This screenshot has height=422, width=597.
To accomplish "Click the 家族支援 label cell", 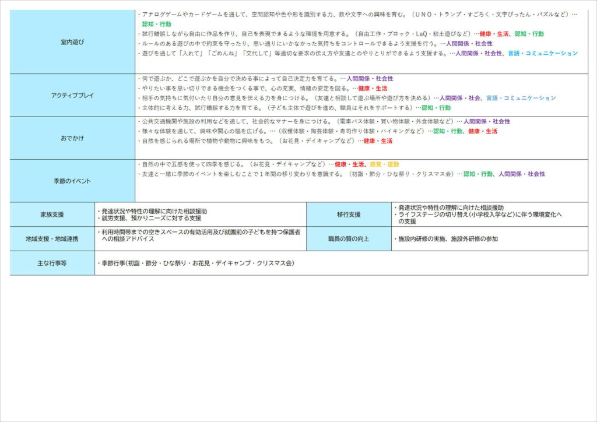I will [52, 214].
